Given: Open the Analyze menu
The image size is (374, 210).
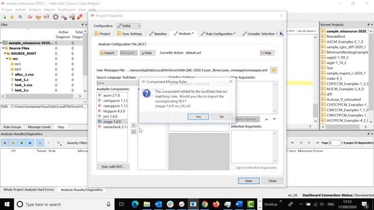Looking at the screenshot, I should (35, 9).
